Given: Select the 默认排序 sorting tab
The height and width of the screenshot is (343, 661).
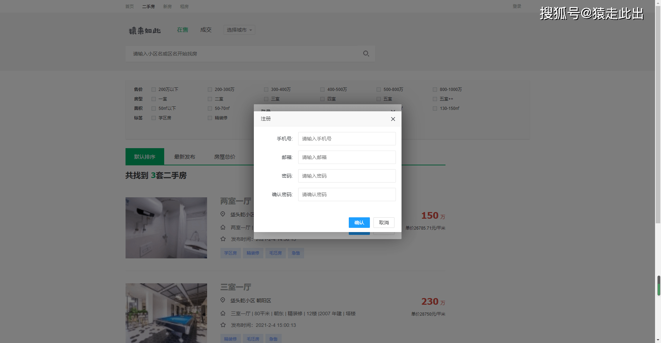Looking at the screenshot, I should click(x=145, y=157).
